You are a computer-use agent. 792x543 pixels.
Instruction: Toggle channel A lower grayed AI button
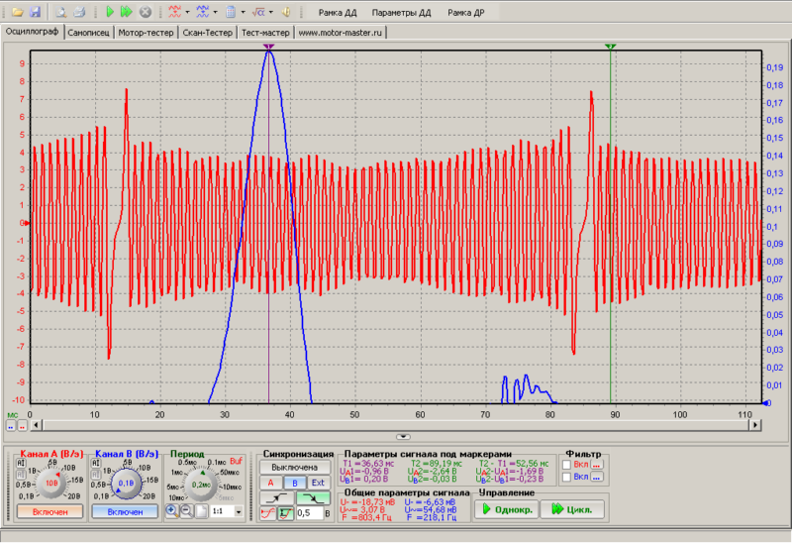pyautogui.click(x=21, y=475)
